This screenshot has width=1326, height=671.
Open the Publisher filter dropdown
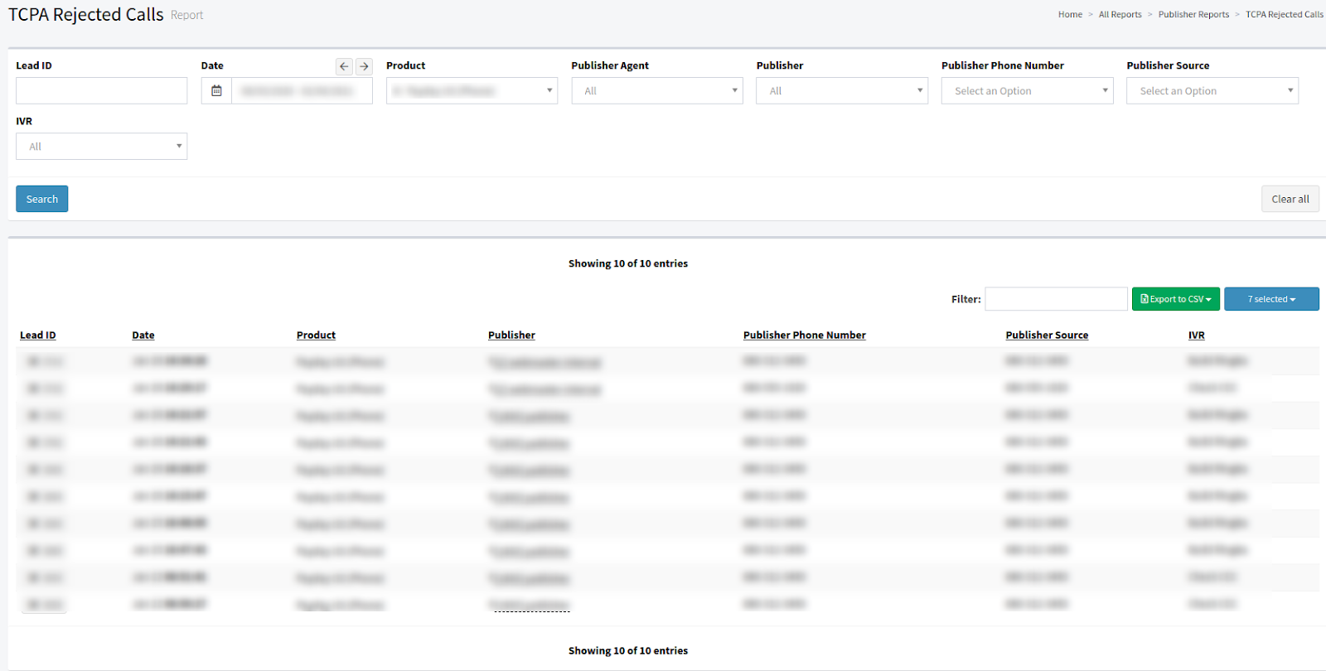coord(842,91)
